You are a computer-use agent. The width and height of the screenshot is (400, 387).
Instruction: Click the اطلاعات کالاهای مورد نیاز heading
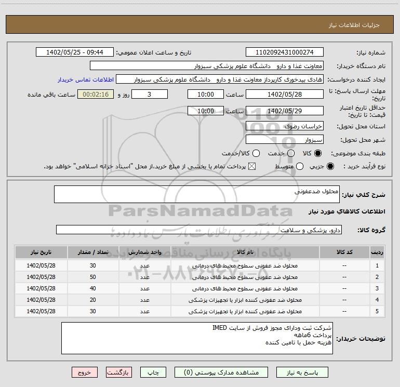(x=346, y=211)
